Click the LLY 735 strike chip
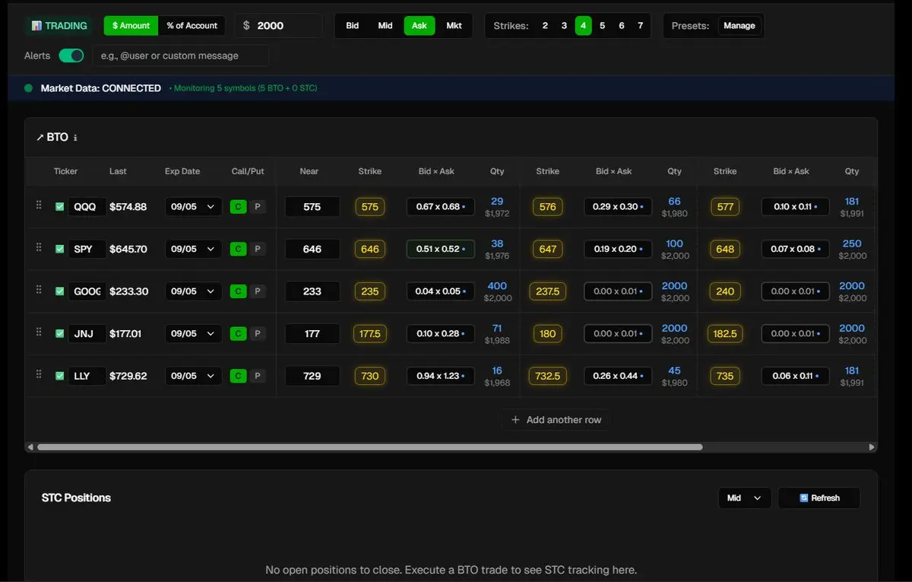This screenshot has width=912, height=582. [x=725, y=376]
